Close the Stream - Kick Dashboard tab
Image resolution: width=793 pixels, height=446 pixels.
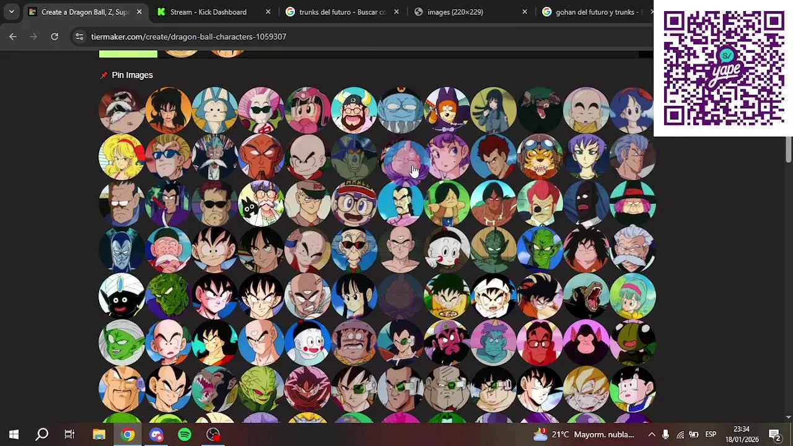268,12
